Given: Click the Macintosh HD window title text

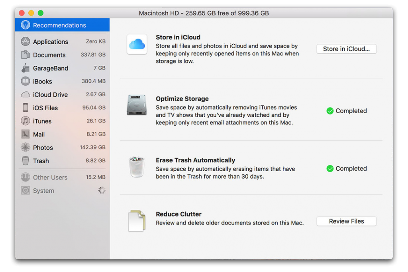Looking at the screenshot, I should tap(204, 13).
